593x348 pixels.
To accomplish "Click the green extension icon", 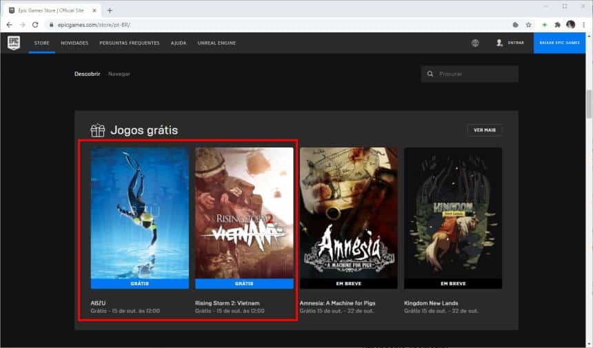I will click(545, 25).
